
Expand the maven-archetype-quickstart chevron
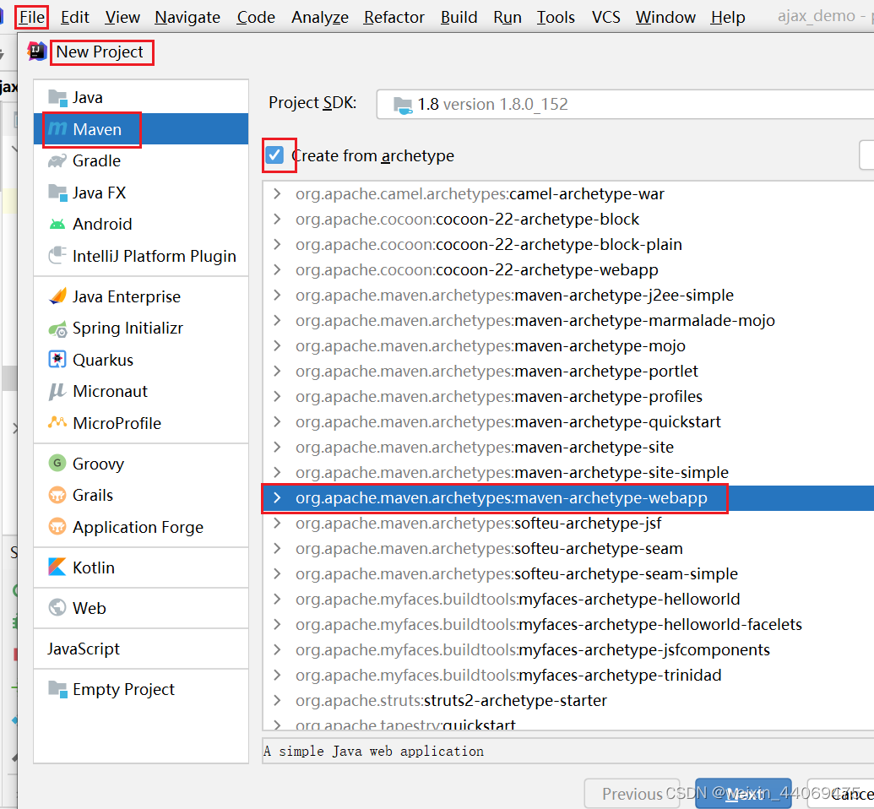(x=277, y=422)
